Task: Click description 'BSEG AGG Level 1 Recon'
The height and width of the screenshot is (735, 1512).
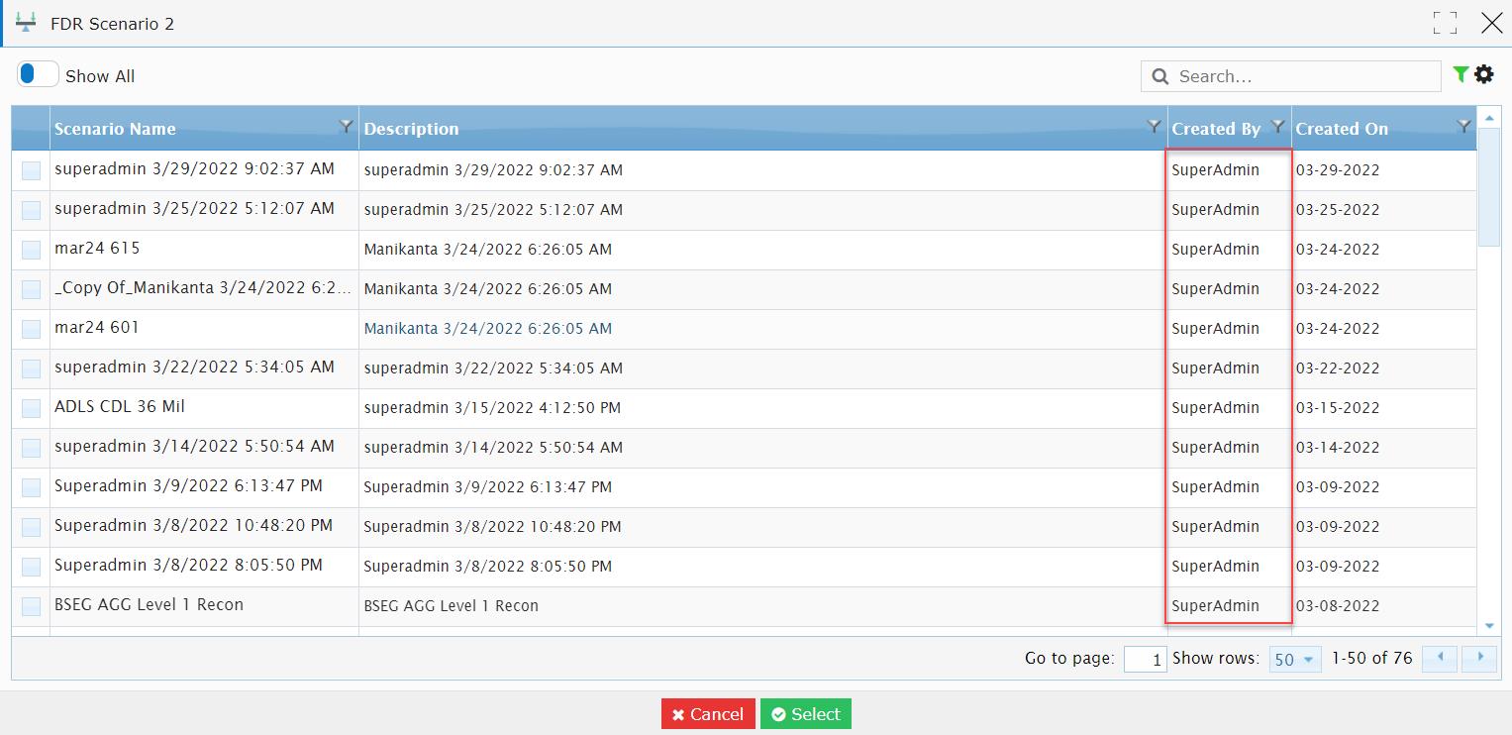Action: tap(452, 605)
